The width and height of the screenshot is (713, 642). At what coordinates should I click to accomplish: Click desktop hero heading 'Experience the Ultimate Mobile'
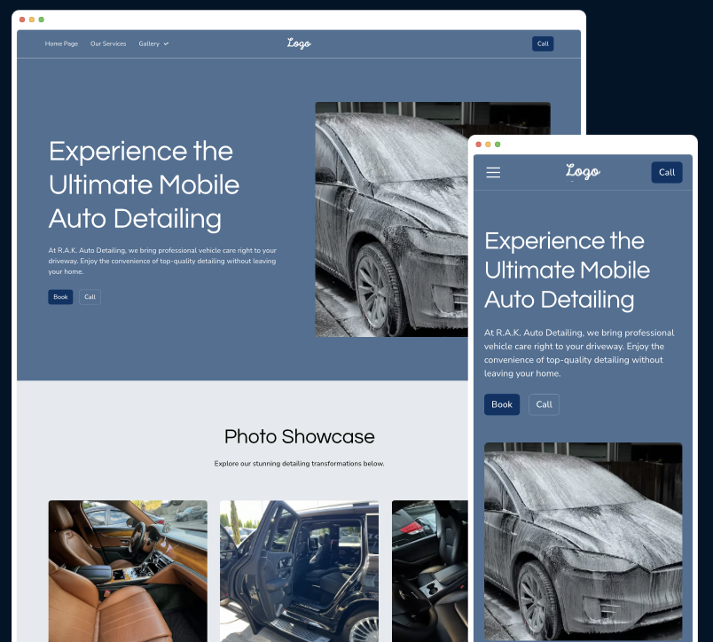[144, 168]
